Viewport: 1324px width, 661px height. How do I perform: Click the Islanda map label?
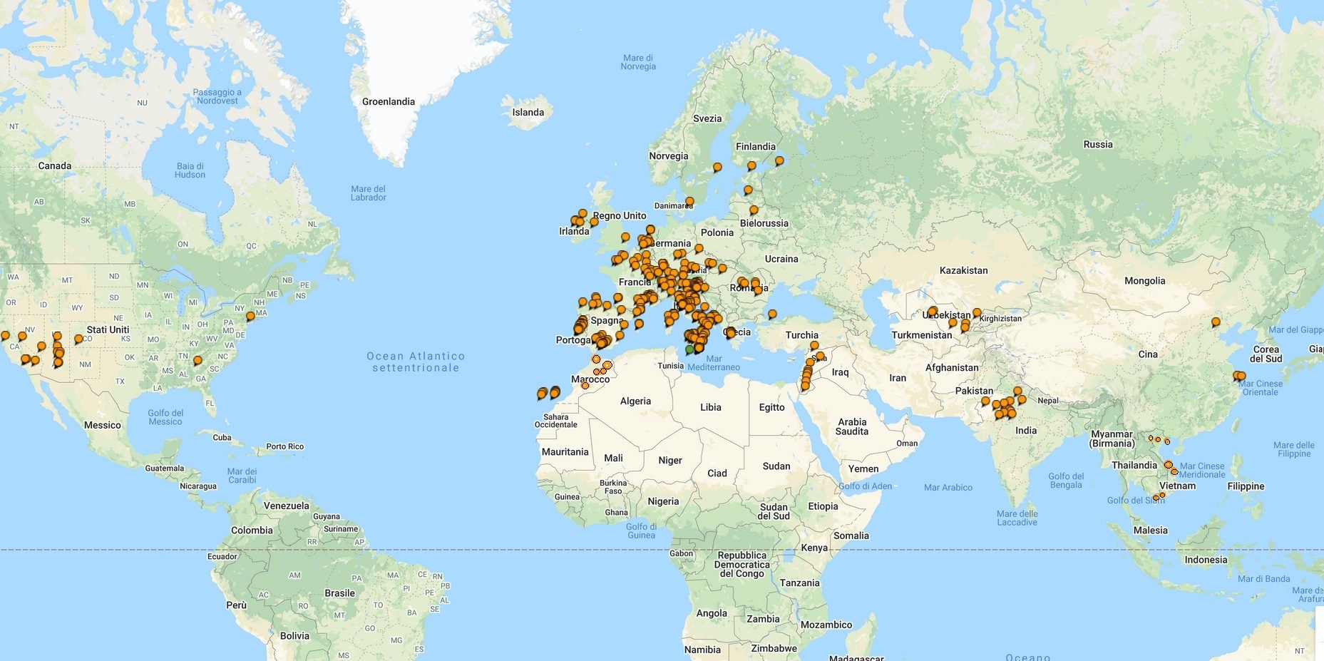click(528, 113)
